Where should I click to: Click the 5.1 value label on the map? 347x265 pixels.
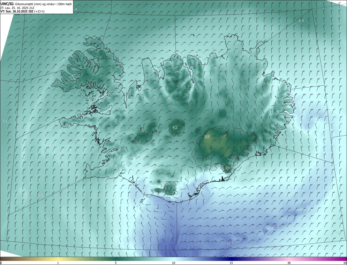tap(186, 88)
